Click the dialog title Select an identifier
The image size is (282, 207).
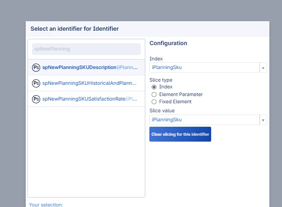[x=74, y=29]
